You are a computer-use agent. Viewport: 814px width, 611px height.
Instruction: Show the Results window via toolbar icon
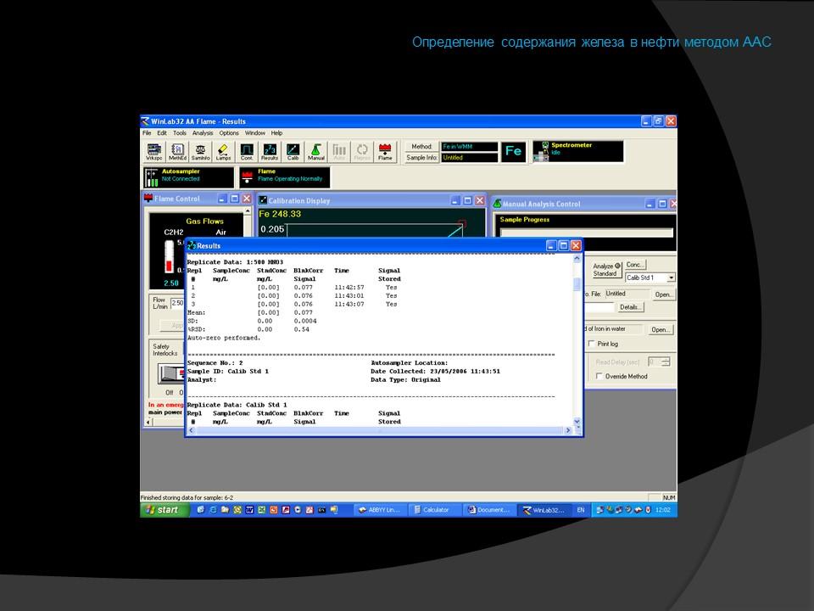pos(270,152)
